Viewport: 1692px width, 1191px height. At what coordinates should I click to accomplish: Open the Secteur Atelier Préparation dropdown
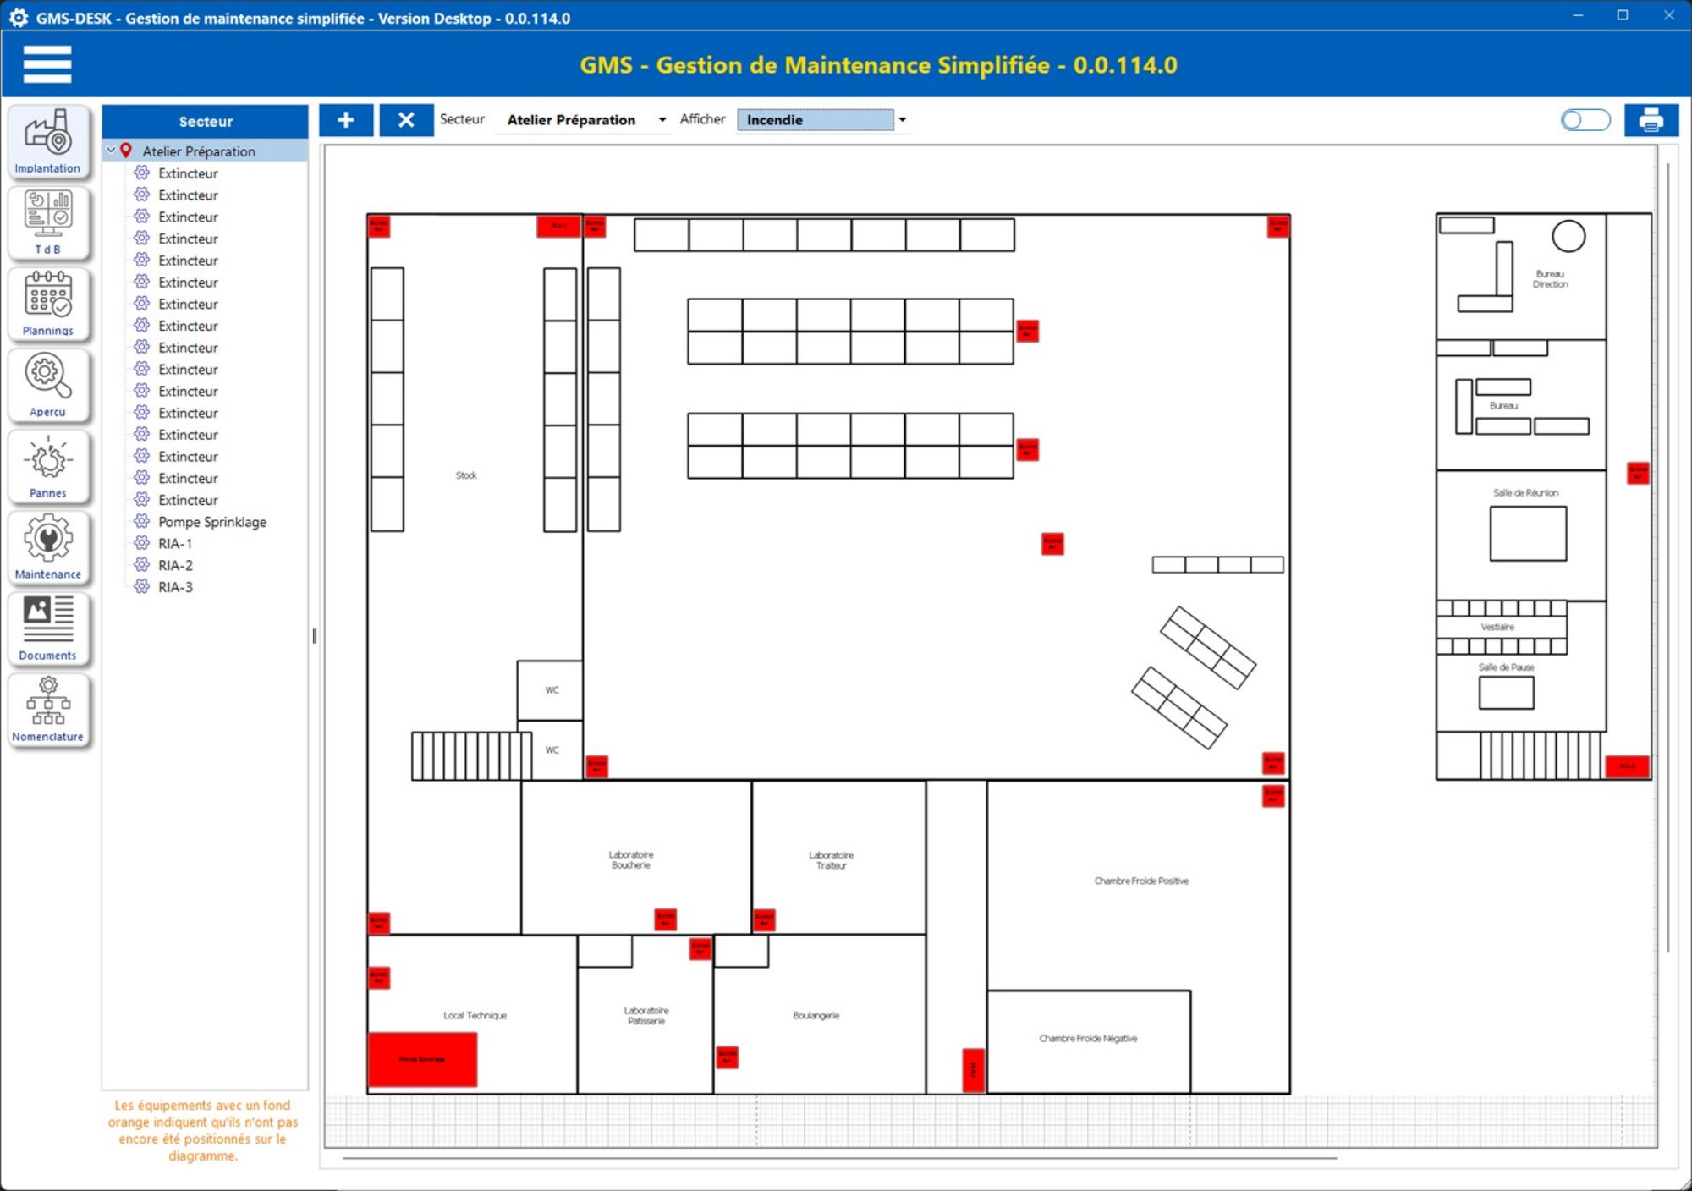tap(662, 120)
